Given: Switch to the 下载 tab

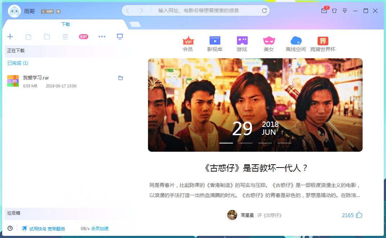Looking at the screenshot, I should (65, 24).
